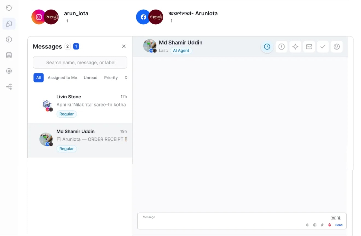Click the envelope icon in chat header

[x=309, y=47]
